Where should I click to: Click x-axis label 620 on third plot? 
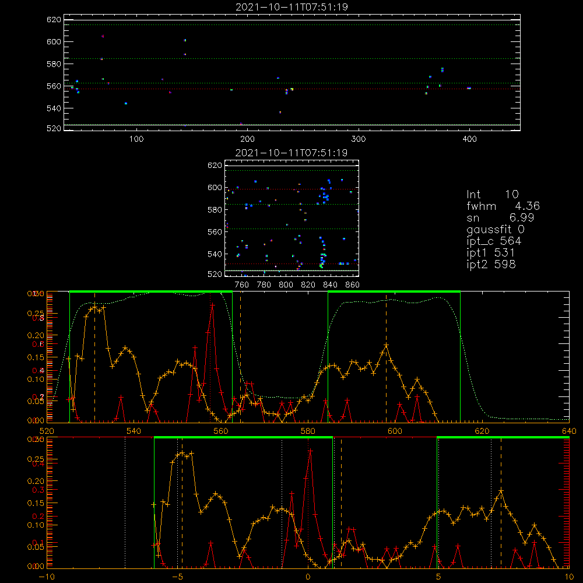482,431
